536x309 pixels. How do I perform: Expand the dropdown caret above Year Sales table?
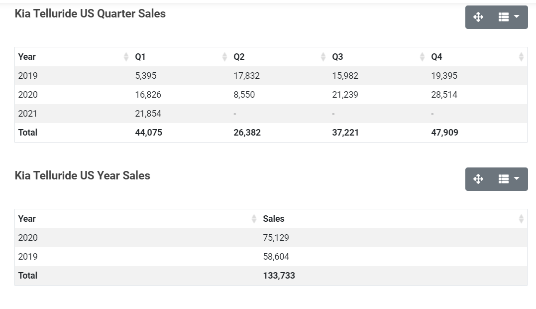click(517, 179)
